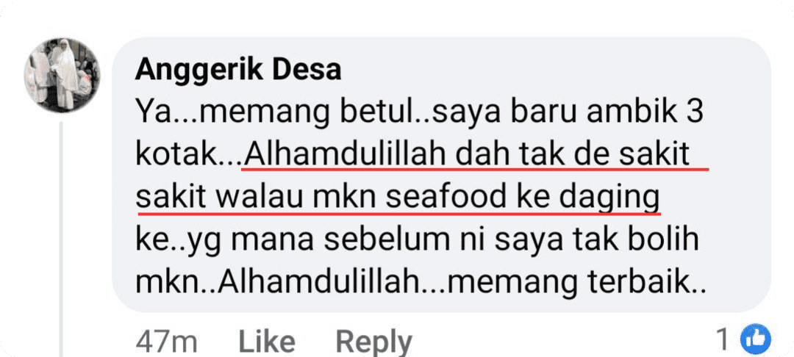Click the vertical reply thread line
The image size is (794, 357).
62,239
